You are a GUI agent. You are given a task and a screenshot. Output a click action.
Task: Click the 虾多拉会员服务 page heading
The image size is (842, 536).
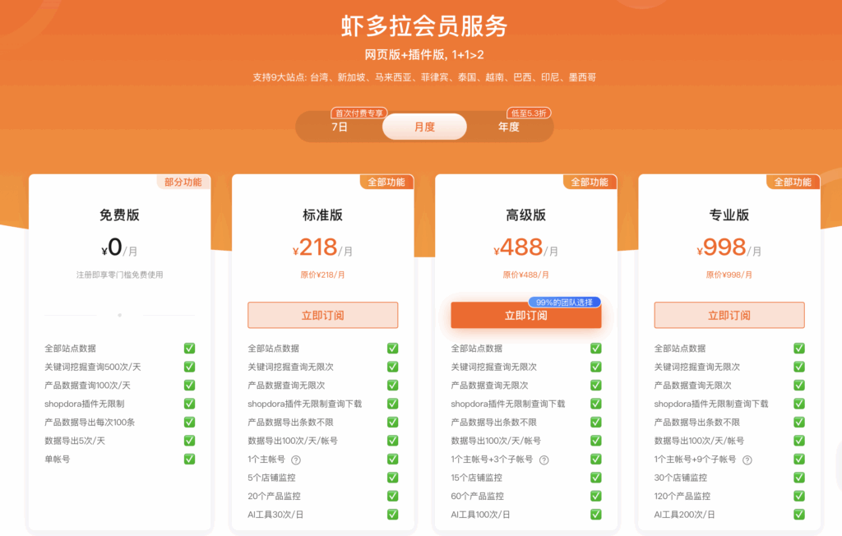coord(424,26)
